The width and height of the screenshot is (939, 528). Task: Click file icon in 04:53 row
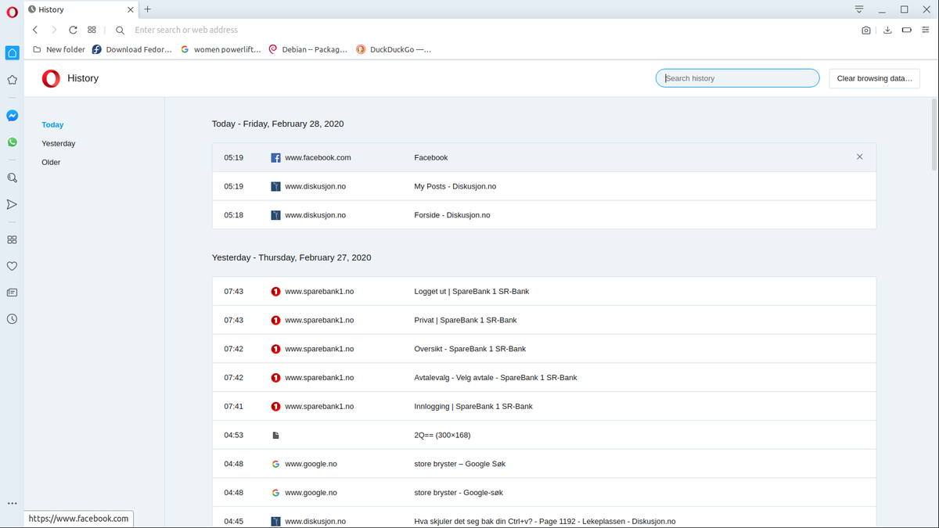click(275, 435)
